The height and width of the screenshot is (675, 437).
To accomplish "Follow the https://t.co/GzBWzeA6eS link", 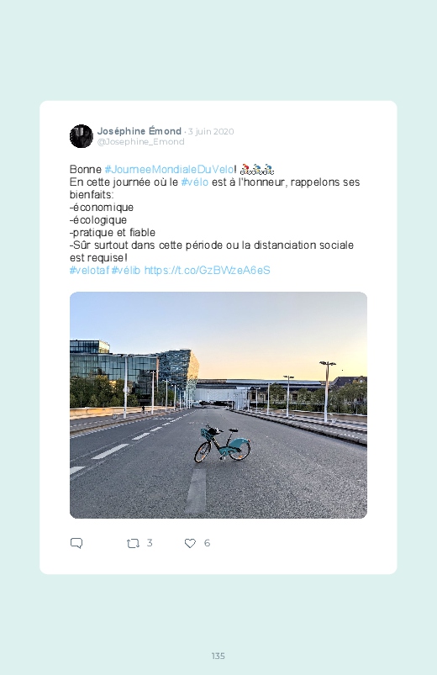I will click(207, 271).
